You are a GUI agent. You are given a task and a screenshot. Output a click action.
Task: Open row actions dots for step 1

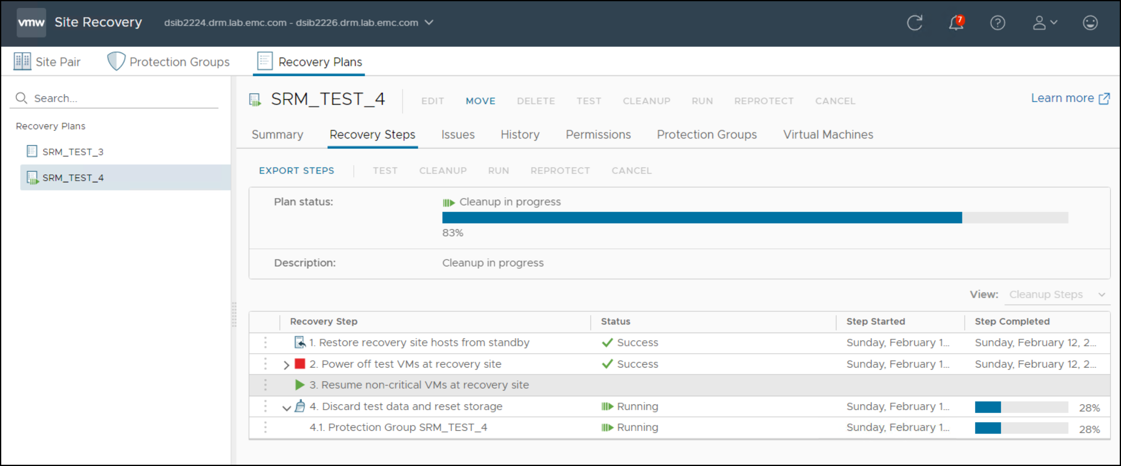pos(265,343)
